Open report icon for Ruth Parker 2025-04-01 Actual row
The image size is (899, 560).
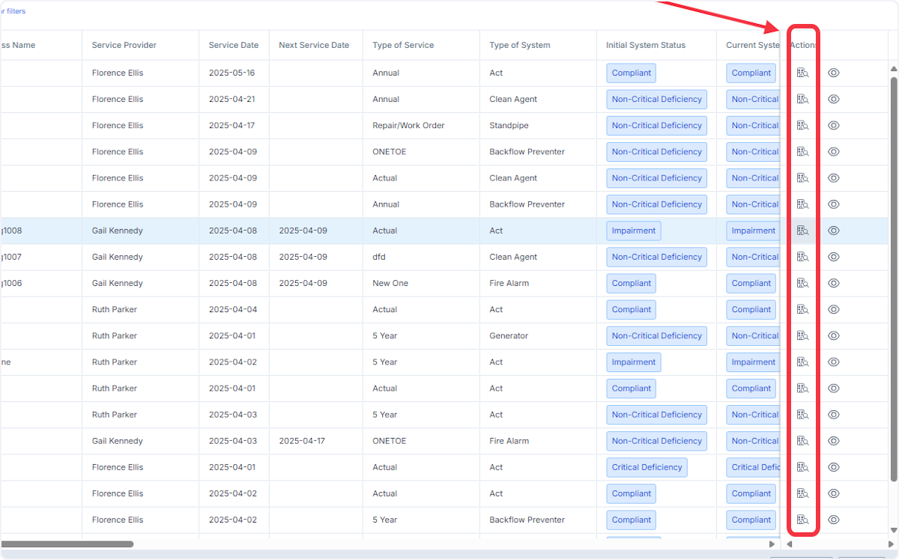802,388
